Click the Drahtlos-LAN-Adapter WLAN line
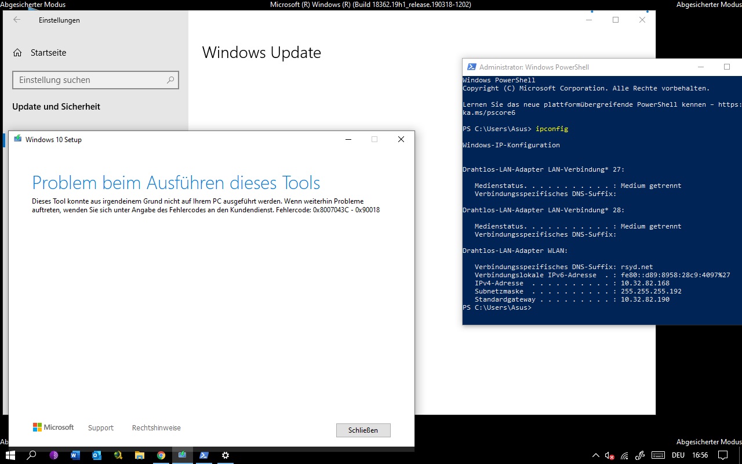 tap(515, 251)
